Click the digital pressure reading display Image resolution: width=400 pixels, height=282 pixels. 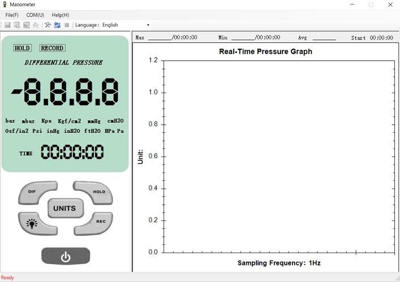pyautogui.click(x=65, y=92)
